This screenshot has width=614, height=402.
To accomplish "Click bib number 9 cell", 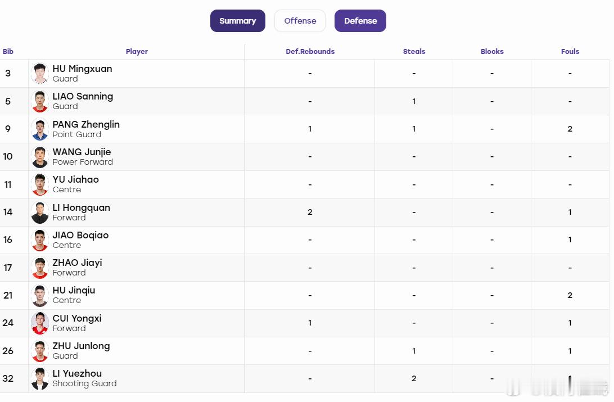I will [x=8, y=129].
